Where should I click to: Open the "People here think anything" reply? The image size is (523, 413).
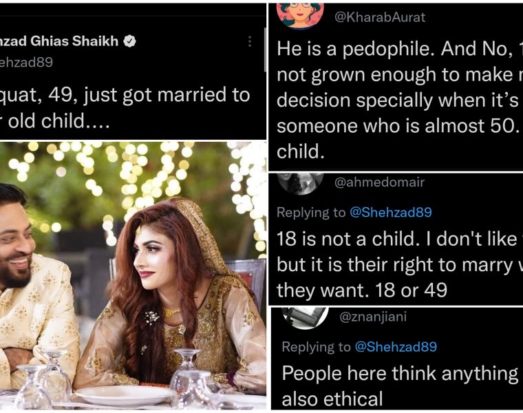(x=399, y=373)
